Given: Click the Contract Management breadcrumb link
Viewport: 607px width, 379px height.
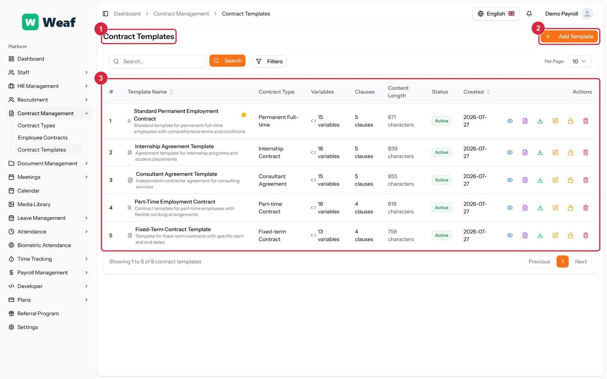Looking at the screenshot, I should [181, 14].
